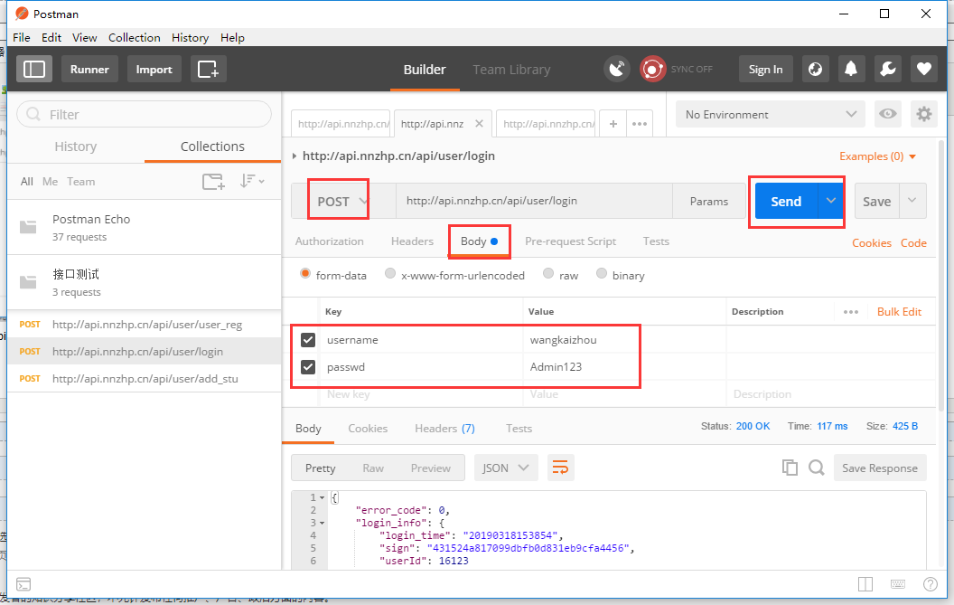The height and width of the screenshot is (605, 954).
Task: Select the raw body type
Action: 548,273
